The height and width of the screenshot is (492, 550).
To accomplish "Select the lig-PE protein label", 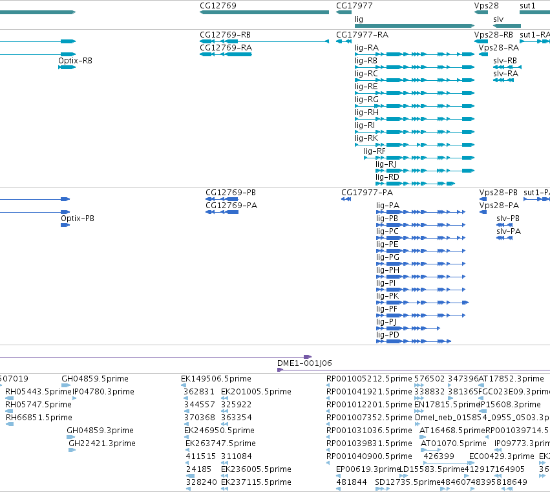I will click(387, 244).
